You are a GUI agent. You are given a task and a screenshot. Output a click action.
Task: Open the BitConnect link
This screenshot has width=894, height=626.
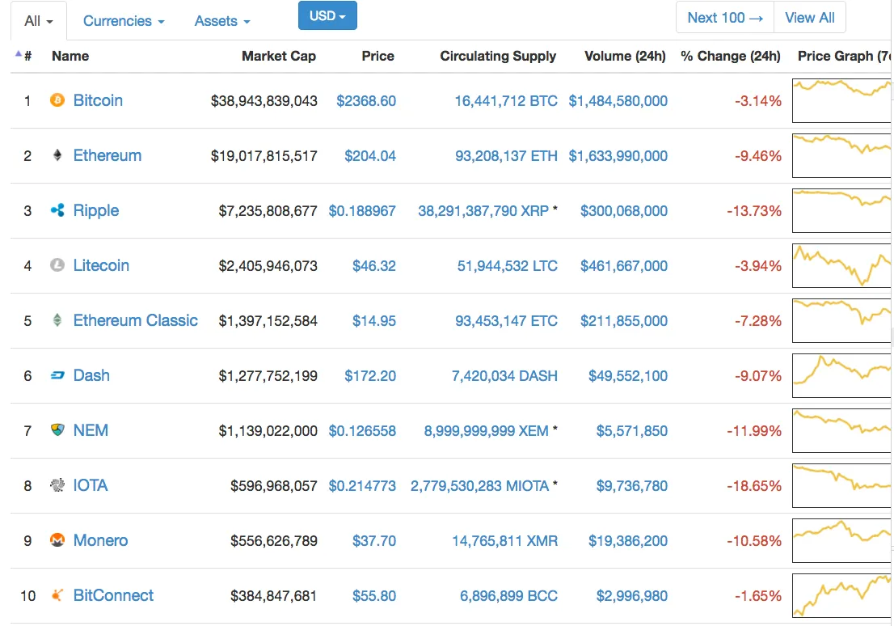113,595
